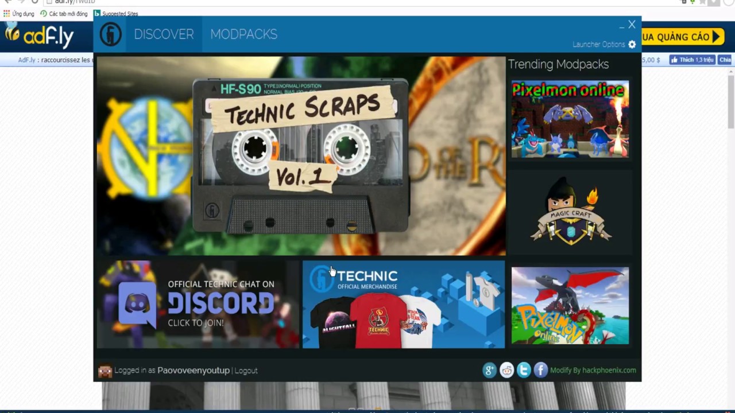Image resolution: width=735 pixels, height=413 pixels.
Task: Click the yellow QUẢNG CÁO button on adf.ly page
Action: [x=682, y=37]
